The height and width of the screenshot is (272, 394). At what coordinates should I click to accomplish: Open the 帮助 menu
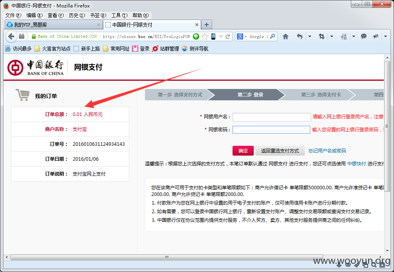click(141, 15)
